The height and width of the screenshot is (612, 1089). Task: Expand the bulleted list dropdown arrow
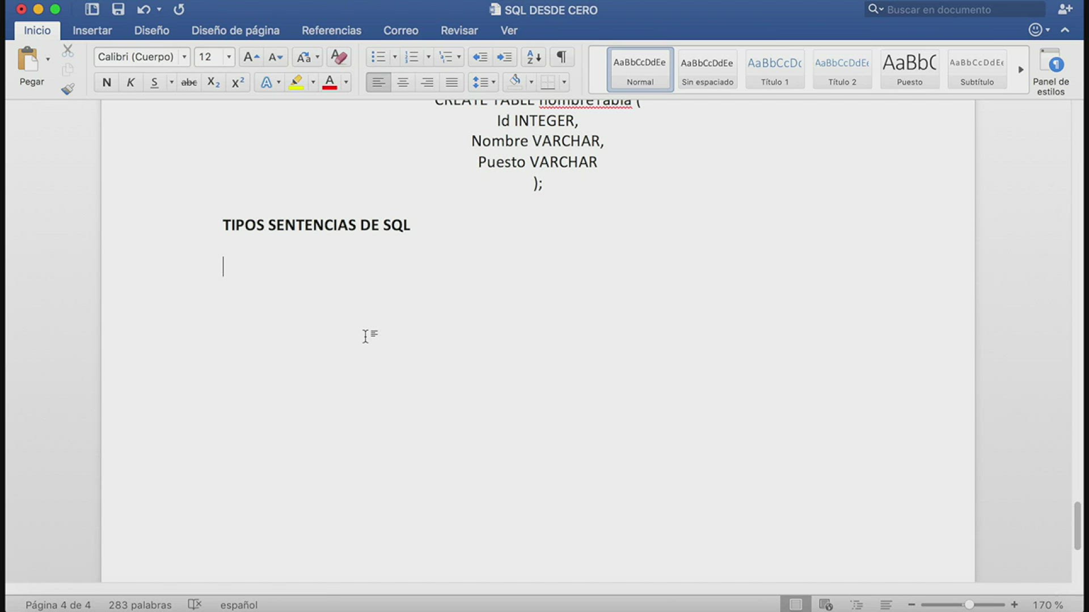click(x=395, y=57)
